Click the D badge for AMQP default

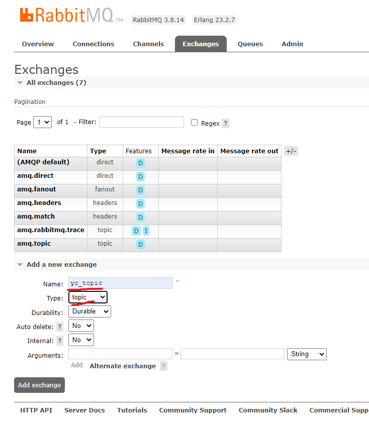(x=140, y=163)
